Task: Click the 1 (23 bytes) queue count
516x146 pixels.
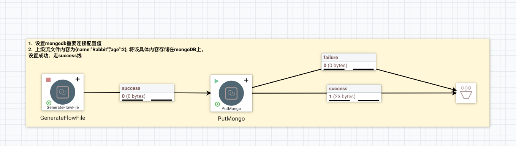Action: click(x=342, y=97)
